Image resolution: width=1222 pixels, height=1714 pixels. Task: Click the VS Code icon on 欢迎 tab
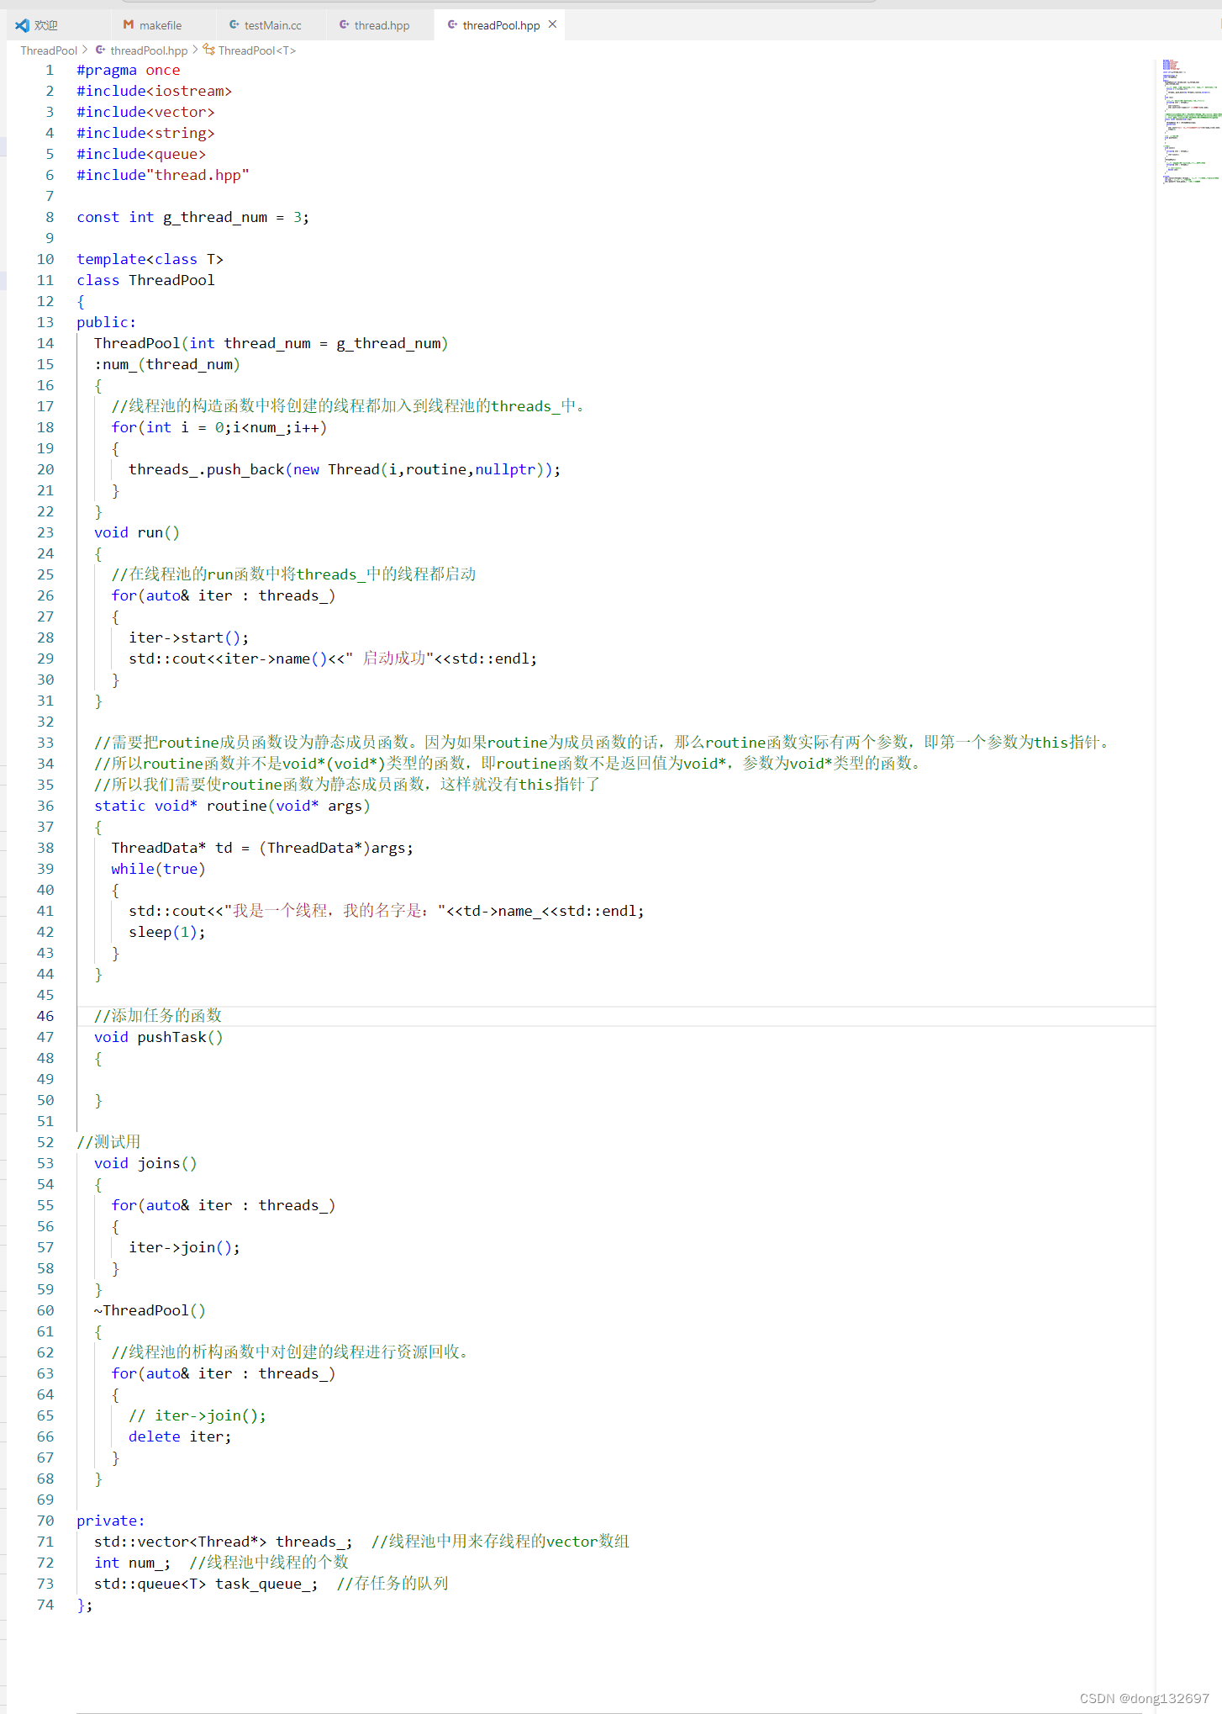point(22,25)
